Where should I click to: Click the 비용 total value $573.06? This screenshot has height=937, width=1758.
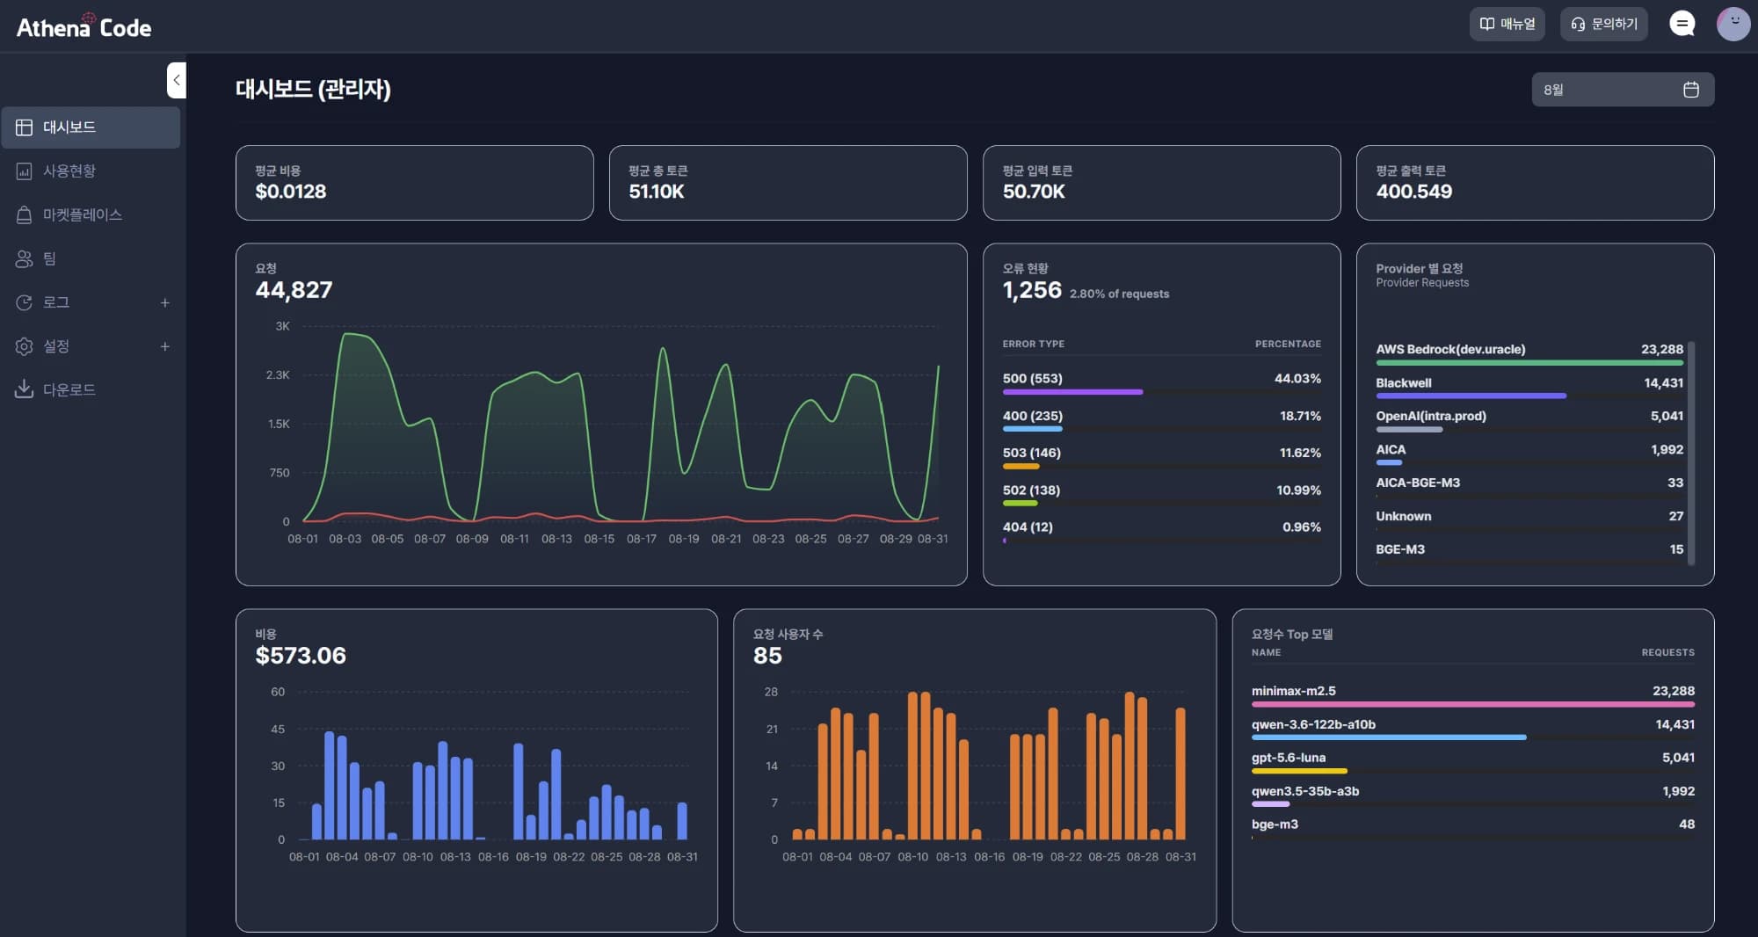pos(301,656)
